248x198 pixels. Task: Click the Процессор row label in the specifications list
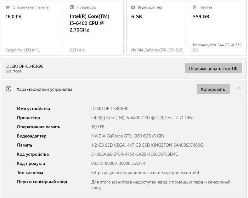pos(28,118)
